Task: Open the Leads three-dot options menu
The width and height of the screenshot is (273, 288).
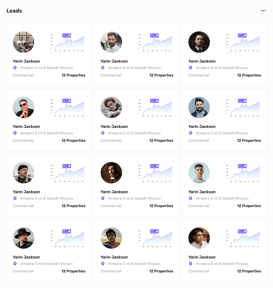Action: pos(263,11)
